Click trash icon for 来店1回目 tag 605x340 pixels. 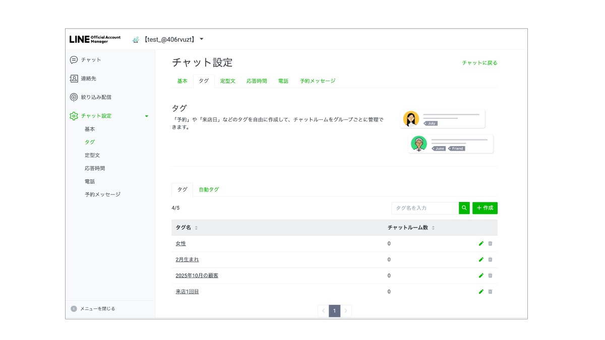[490, 292]
